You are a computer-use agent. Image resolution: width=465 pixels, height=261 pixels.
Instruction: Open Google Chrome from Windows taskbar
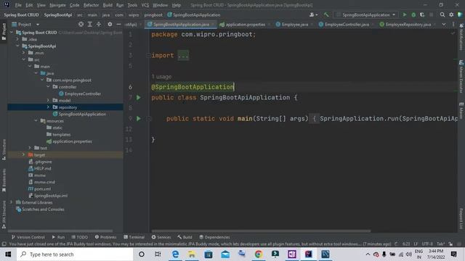(x=259, y=254)
